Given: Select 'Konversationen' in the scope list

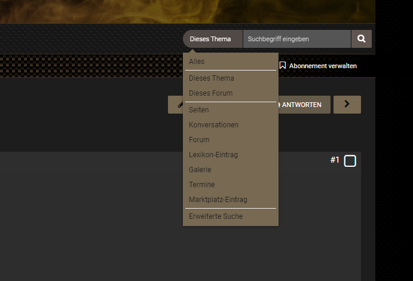Looking at the screenshot, I should (x=213, y=125).
